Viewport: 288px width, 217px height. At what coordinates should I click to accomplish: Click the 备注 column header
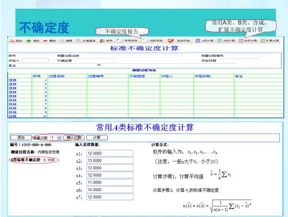[259, 76]
